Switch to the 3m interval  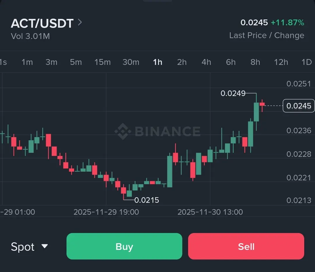pos(51,62)
